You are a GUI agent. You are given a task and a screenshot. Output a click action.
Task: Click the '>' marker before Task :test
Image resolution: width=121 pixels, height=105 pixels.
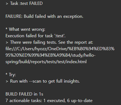[x=7, y=4]
